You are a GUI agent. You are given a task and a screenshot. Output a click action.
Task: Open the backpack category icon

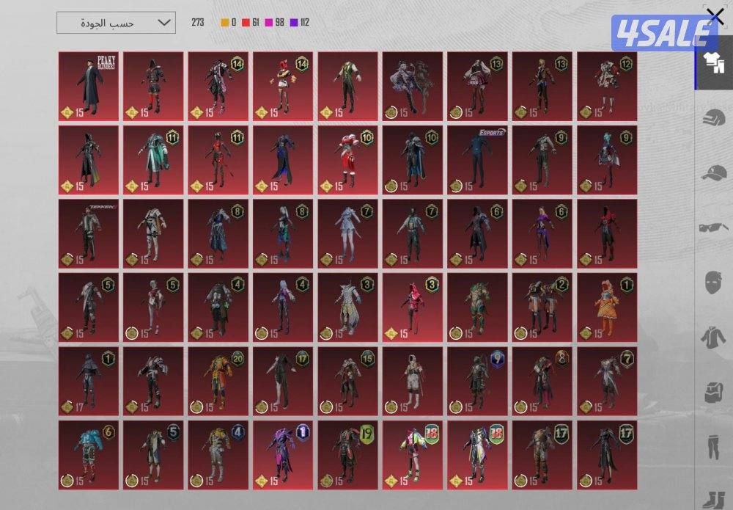(712, 391)
